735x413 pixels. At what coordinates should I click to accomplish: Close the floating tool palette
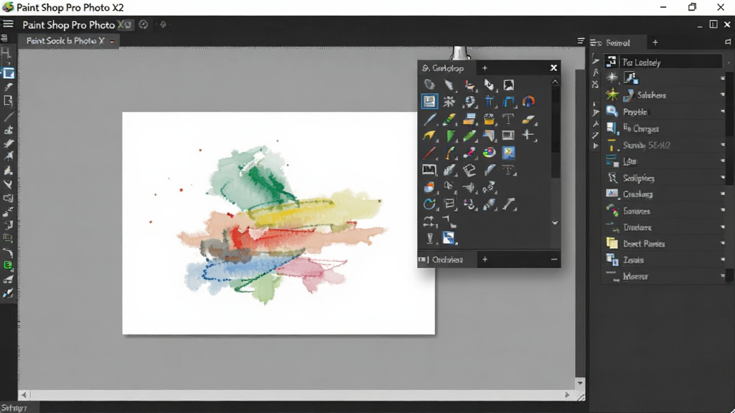coord(553,68)
